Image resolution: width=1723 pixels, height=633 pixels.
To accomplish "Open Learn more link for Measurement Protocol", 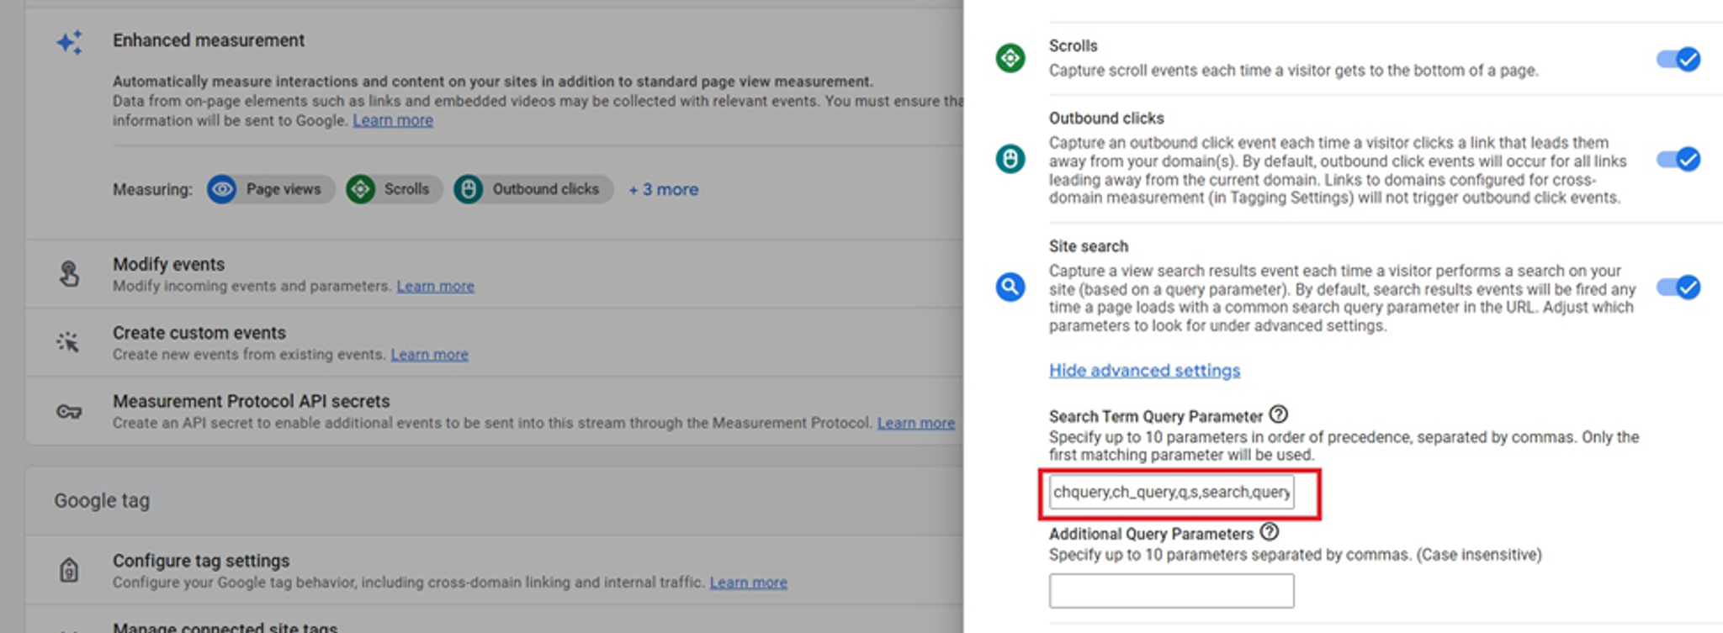I will coord(916,423).
